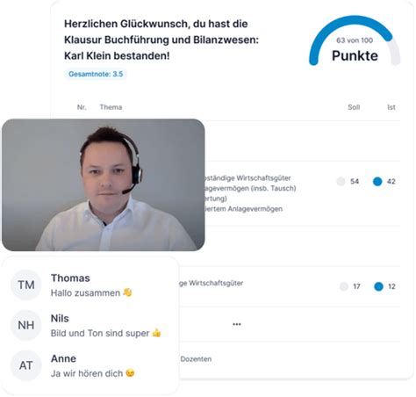Click the Ist column header
This screenshot has height=397, width=416.
click(x=391, y=107)
